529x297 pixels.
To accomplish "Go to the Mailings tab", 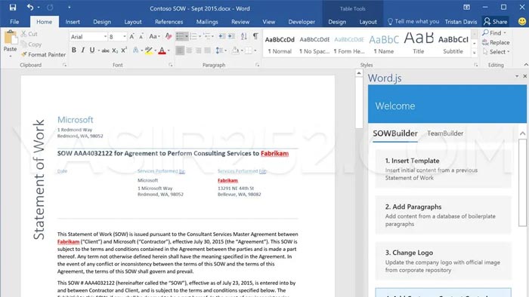I will [207, 22].
